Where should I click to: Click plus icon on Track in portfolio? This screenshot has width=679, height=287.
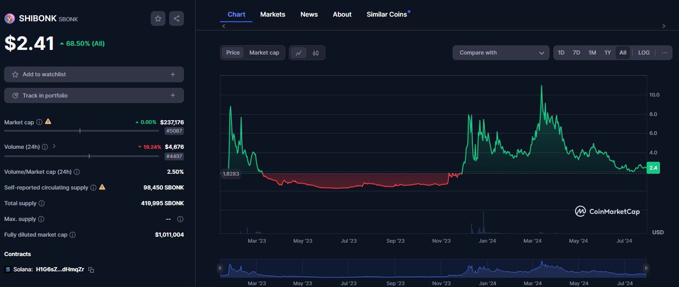coord(173,96)
